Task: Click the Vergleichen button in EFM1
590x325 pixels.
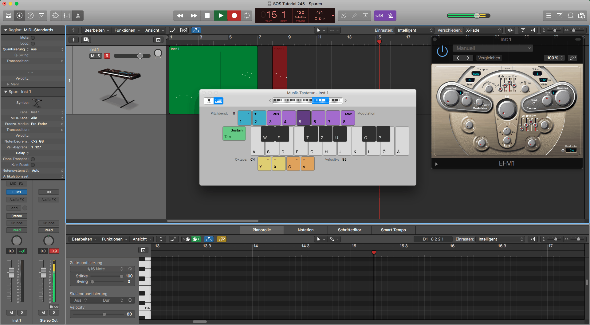Action: (489, 58)
